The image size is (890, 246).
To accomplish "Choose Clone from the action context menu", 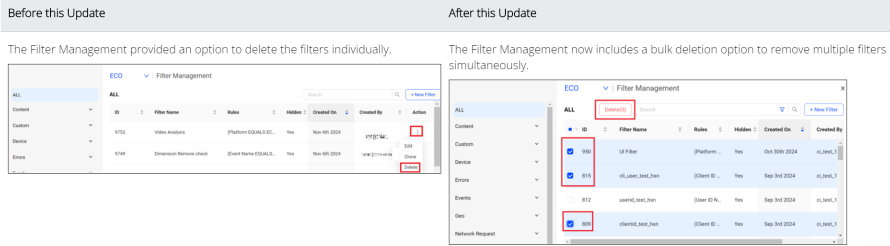I will tap(410, 157).
